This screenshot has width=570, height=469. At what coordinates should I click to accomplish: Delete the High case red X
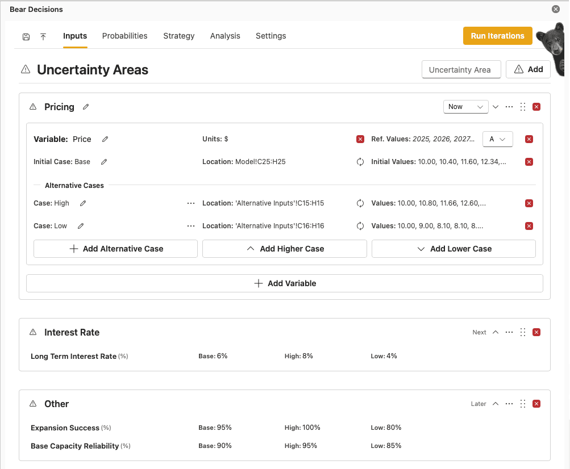click(x=529, y=203)
